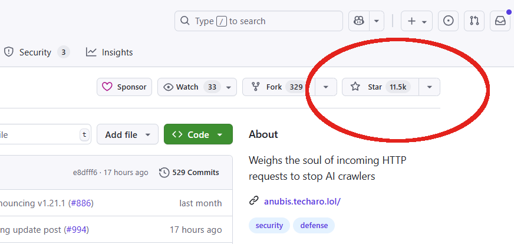Open the anubis.techaro.lol link
The height and width of the screenshot is (244, 514).
tap(302, 201)
